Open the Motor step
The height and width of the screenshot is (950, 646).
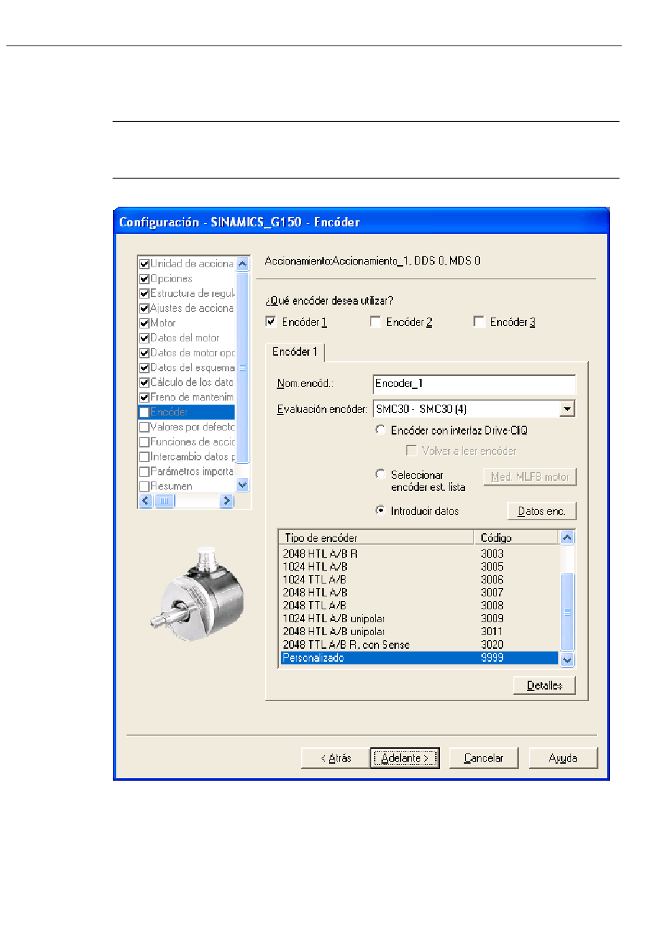coord(187,323)
